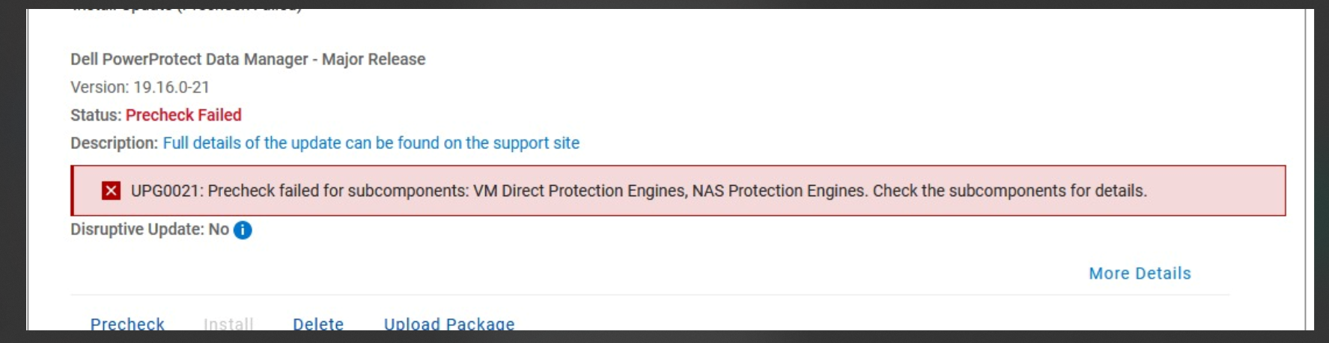Click the version number 19.16.0-21

click(x=171, y=88)
